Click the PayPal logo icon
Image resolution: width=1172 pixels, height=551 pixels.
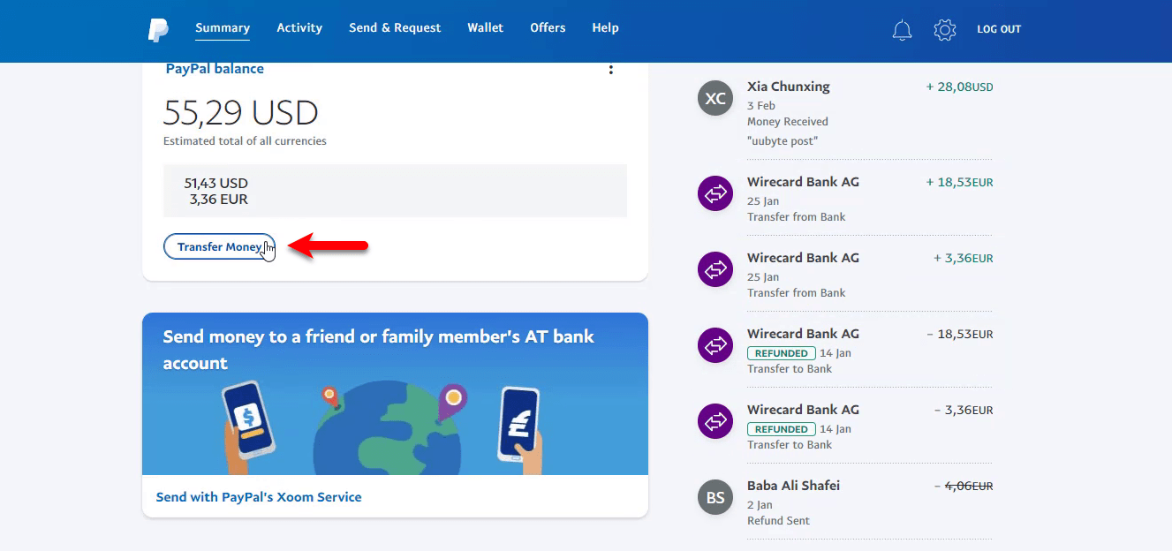tap(158, 29)
